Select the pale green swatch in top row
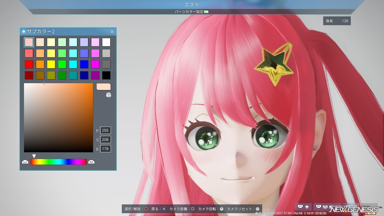Viewport: 384px width, 216px height. coord(62,42)
